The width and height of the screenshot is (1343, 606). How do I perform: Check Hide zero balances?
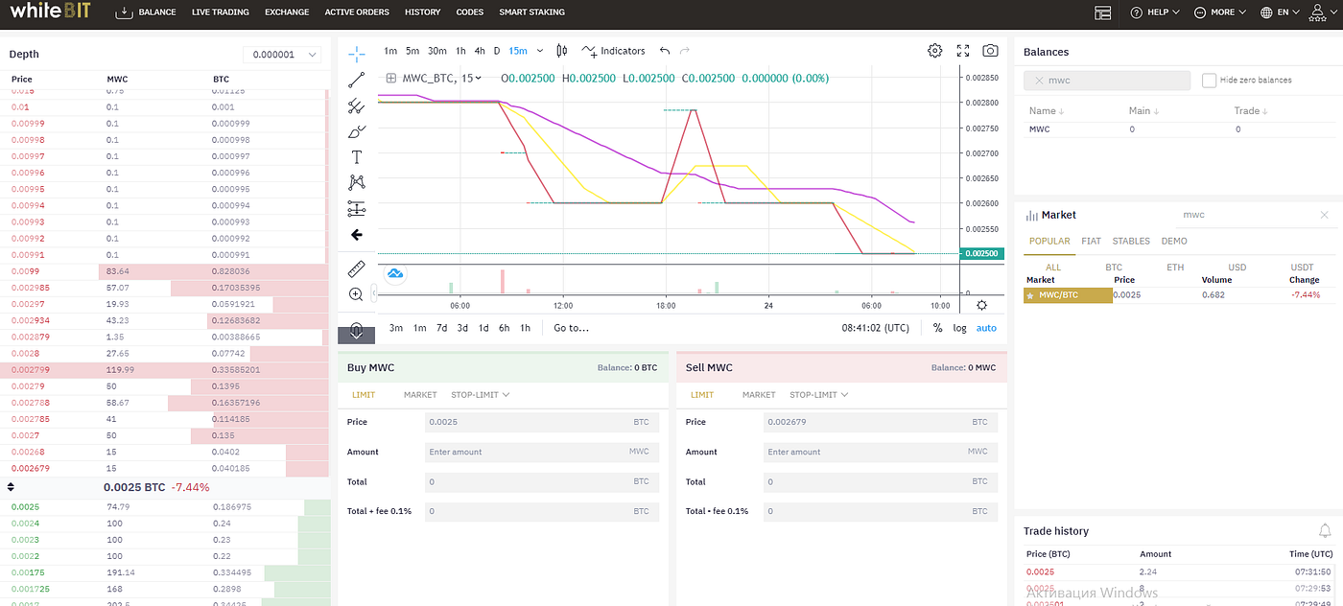(1210, 81)
